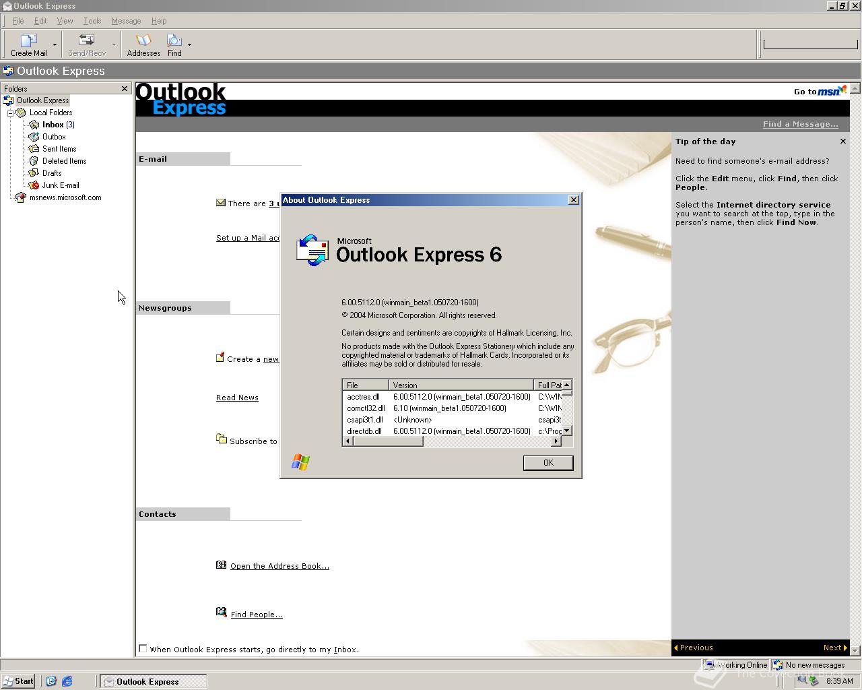Click Previous tip button
Viewport: 862px width, 690px height.
coord(693,648)
